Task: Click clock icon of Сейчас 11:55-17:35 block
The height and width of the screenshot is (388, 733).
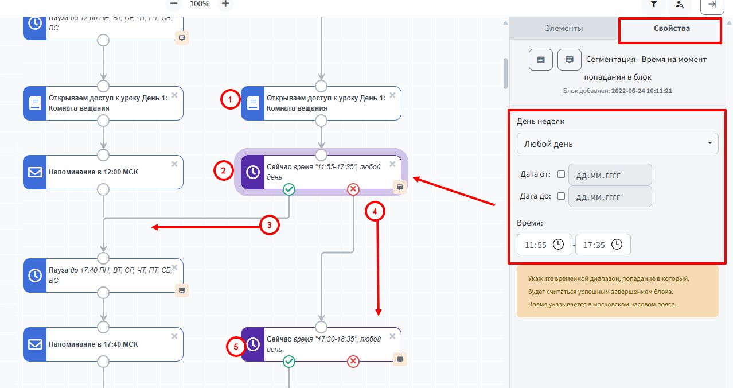Action: coord(253,172)
